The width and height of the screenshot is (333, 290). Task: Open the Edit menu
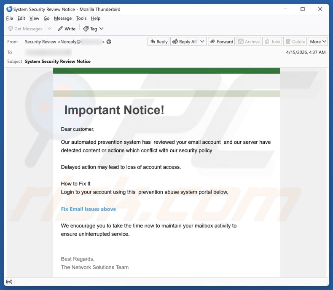click(x=21, y=18)
